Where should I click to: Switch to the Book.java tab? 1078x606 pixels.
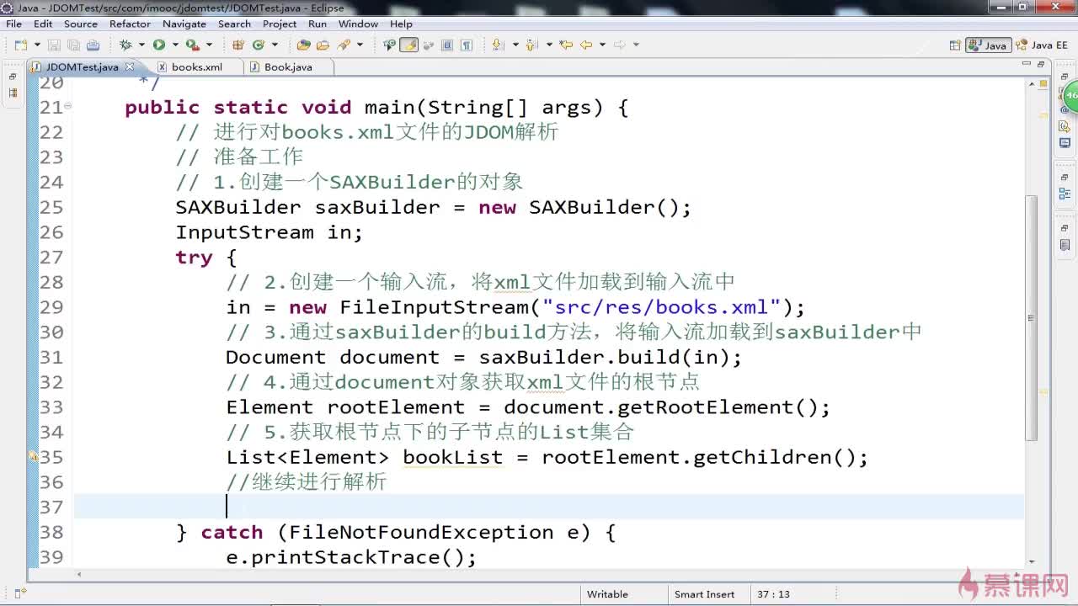pyautogui.click(x=288, y=66)
